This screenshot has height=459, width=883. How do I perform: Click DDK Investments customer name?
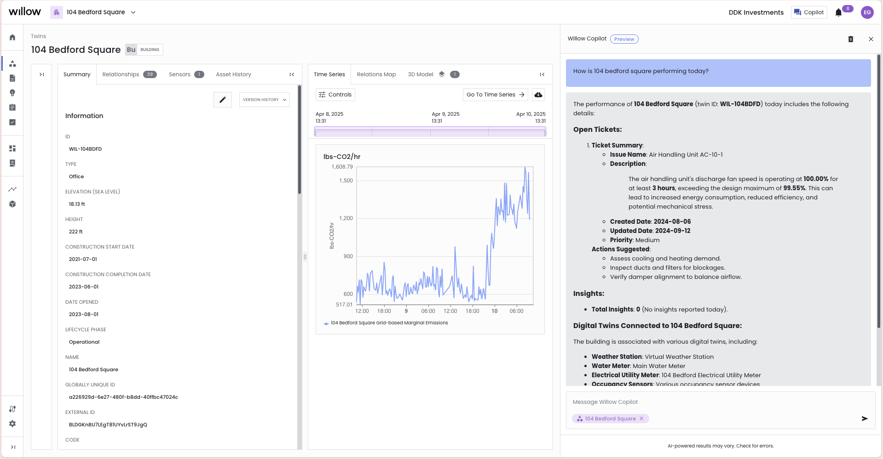point(756,12)
